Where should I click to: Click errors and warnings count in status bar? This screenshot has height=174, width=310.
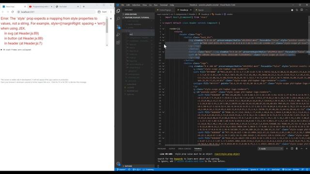[137, 170]
